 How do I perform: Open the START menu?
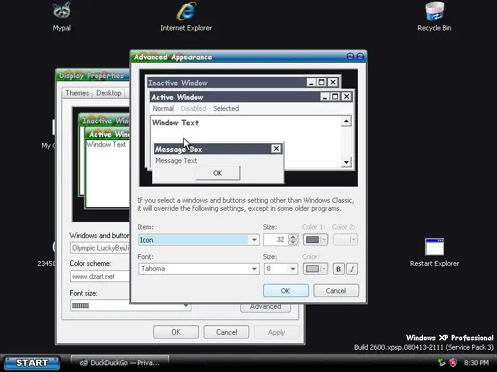pos(32,363)
